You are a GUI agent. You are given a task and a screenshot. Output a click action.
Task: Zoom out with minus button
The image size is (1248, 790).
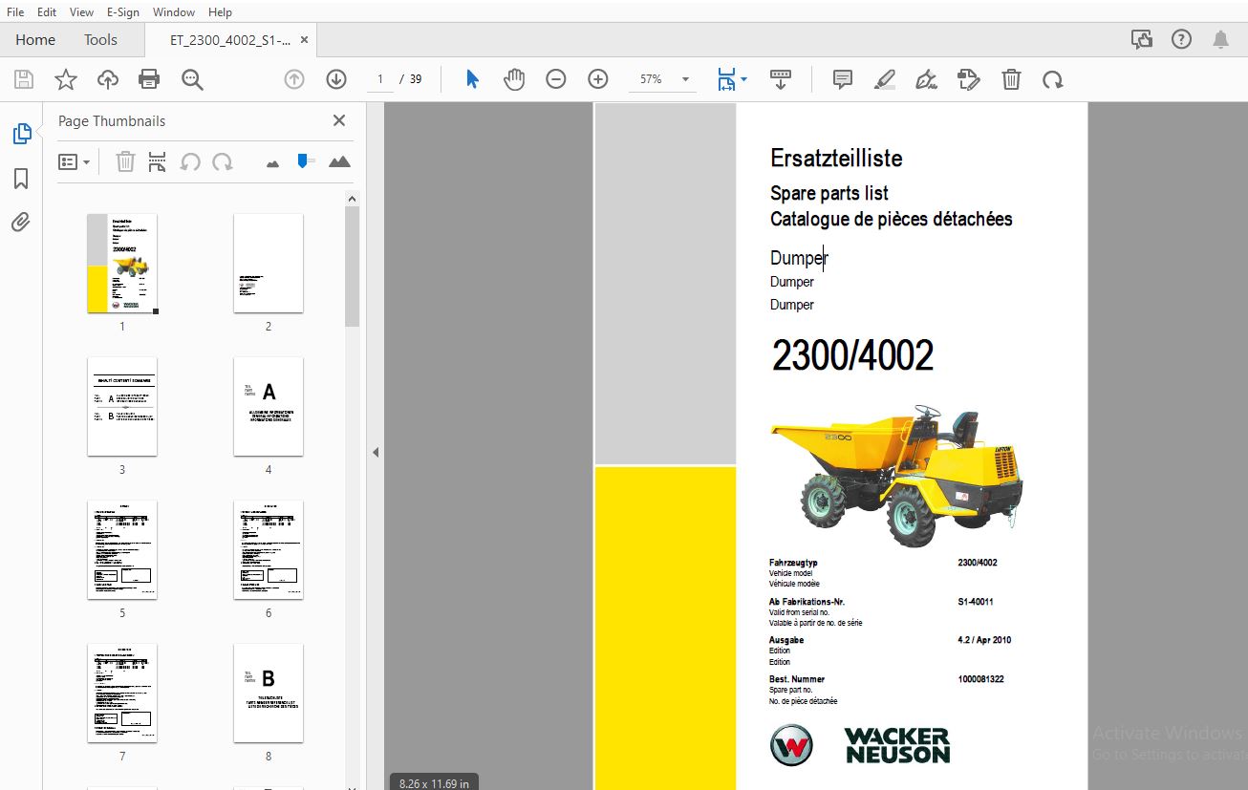click(556, 79)
